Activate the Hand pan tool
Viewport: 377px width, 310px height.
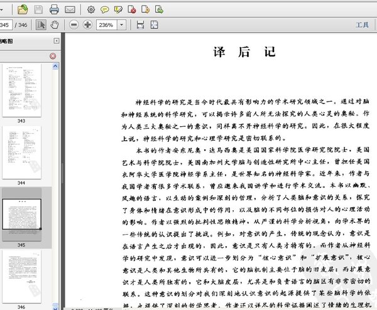pos(55,24)
